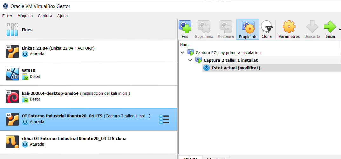Viewport: 341px width, 159px height.
Task: Toggle the Propietats snapshot properties button
Action: coord(248,29)
